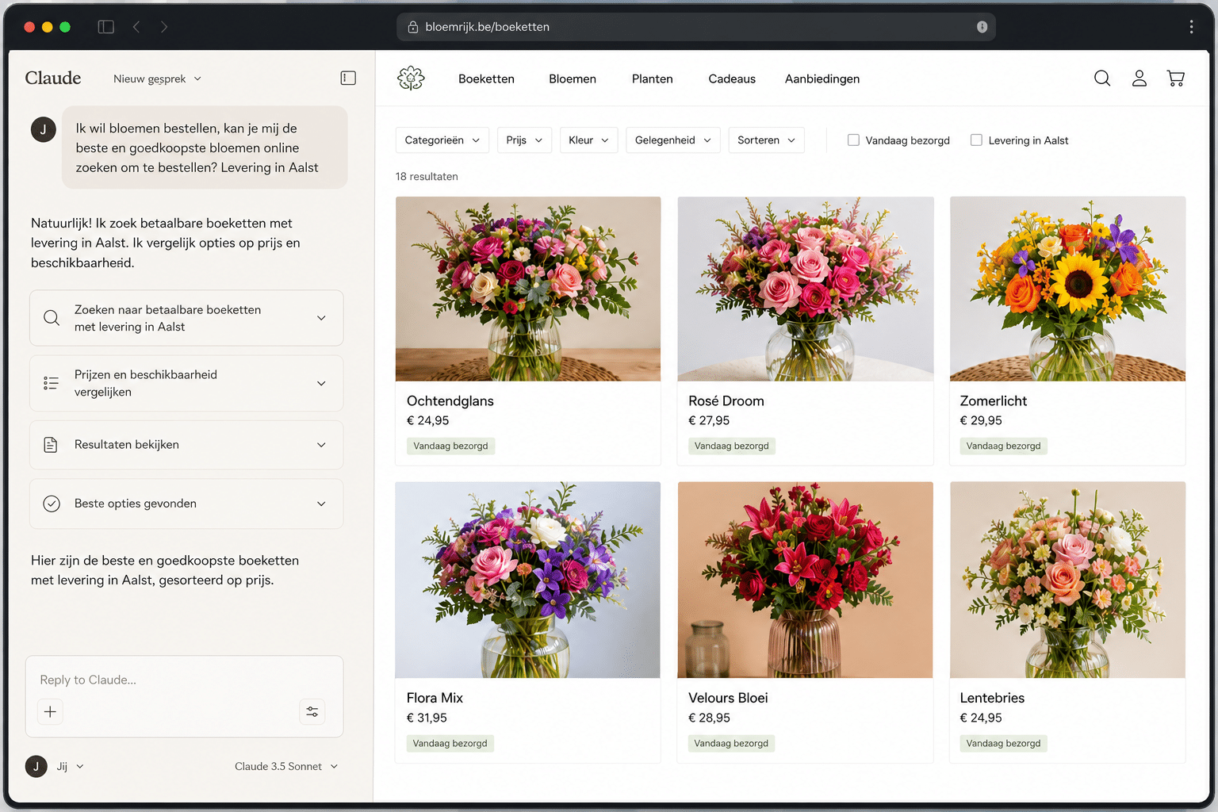Go to the Bloemen menu
This screenshot has width=1218, height=812.
pyautogui.click(x=573, y=79)
